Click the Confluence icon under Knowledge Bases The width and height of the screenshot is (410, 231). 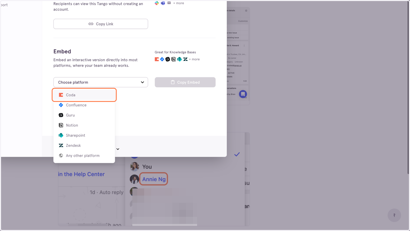click(162, 59)
